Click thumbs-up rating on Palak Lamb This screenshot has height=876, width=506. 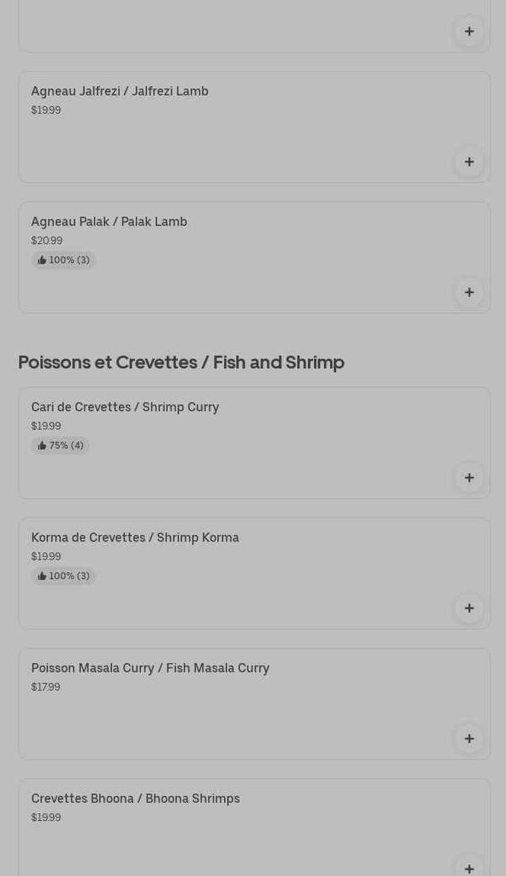pyautogui.click(x=64, y=260)
